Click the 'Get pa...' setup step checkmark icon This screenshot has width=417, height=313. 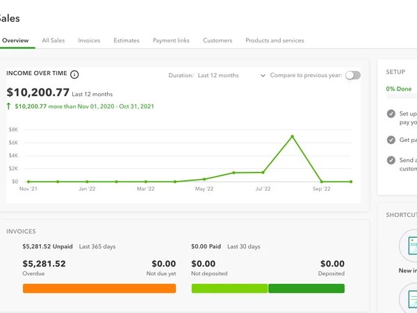(391, 139)
